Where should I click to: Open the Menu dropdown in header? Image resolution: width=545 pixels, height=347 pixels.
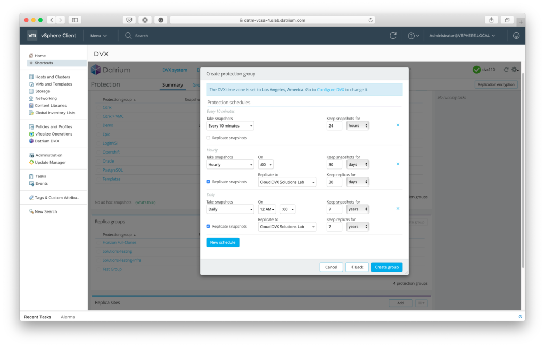(98, 36)
